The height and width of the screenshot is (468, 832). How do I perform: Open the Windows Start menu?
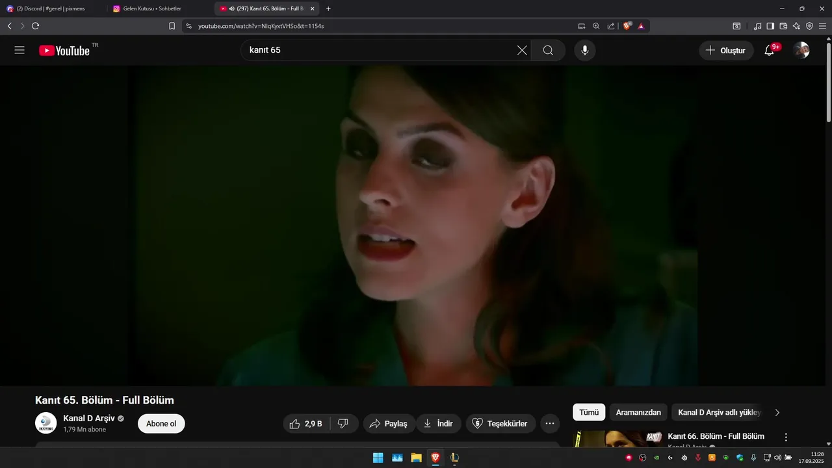click(x=378, y=458)
